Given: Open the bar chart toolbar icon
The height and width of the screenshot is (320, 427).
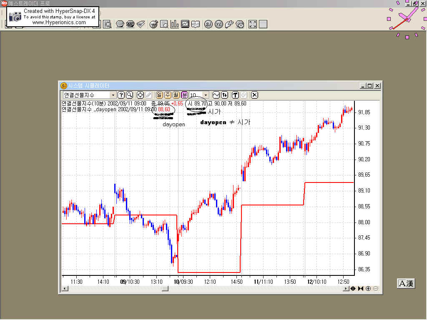Looking at the screenshot, I should coord(175,24).
